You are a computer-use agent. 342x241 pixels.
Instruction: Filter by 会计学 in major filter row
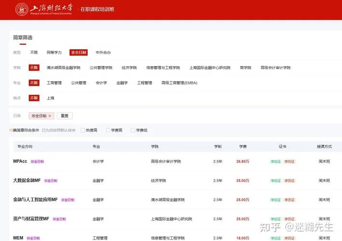pyautogui.click(x=101, y=83)
